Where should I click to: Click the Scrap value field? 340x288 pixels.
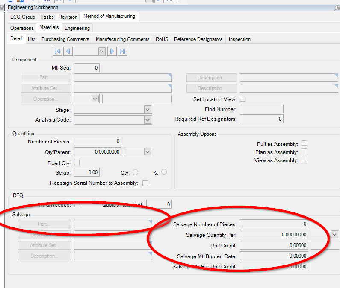point(87,172)
